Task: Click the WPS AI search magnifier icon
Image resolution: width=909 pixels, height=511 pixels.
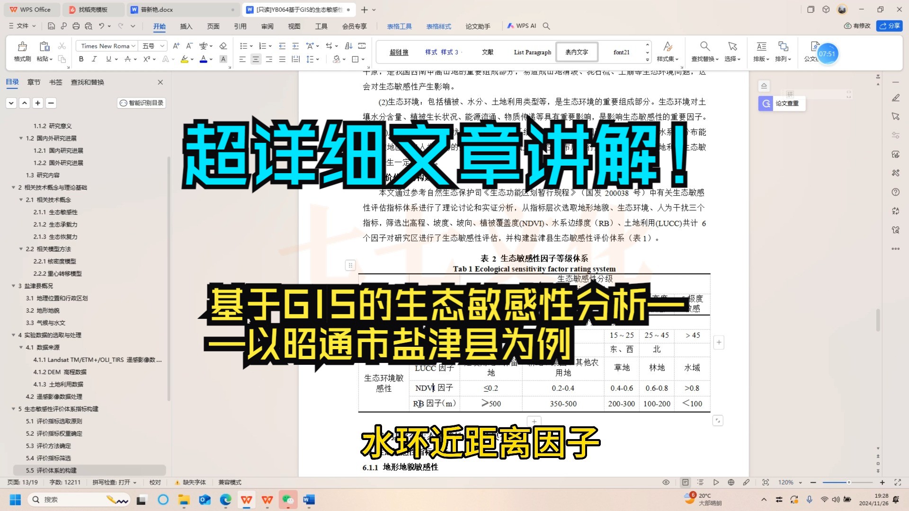Action: tap(546, 26)
